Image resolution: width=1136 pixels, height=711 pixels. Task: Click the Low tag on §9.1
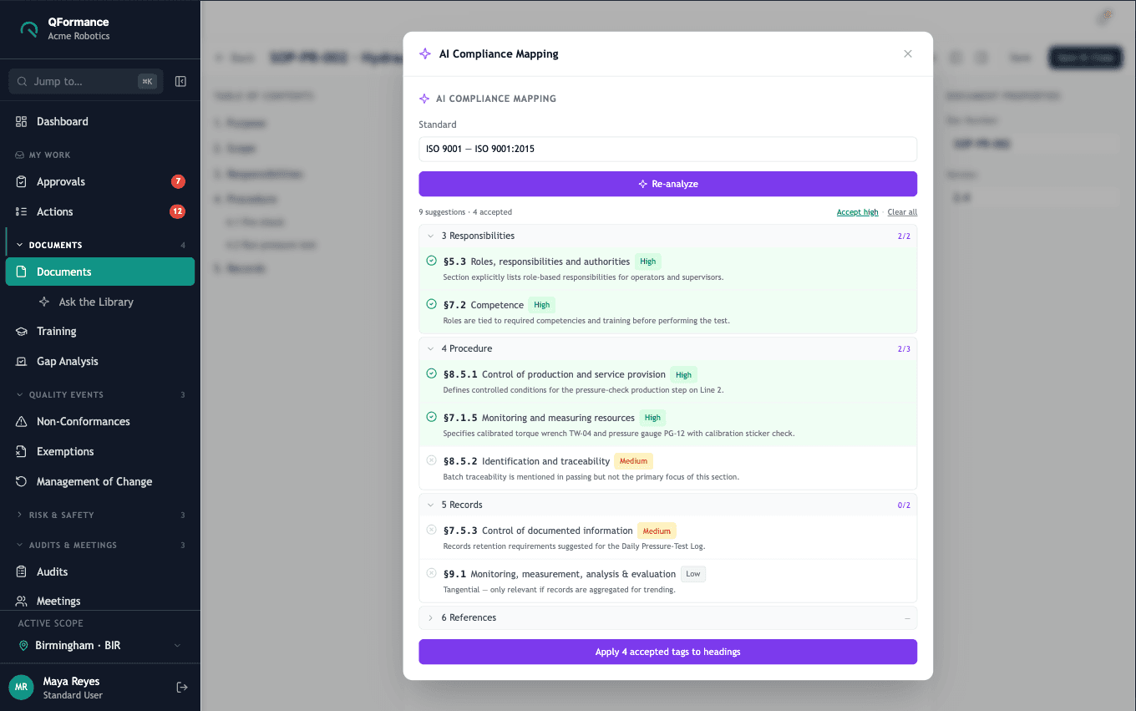[x=693, y=574]
